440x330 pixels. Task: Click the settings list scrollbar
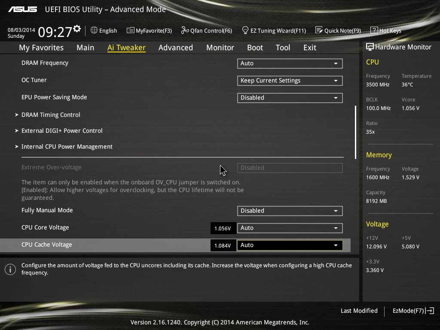[355, 132]
